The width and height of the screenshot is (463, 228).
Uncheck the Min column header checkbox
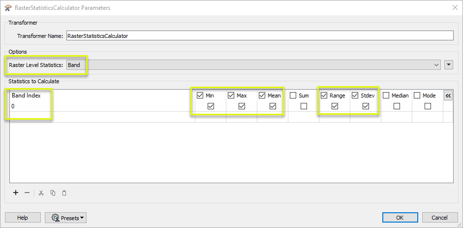click(x=200, y=96)
